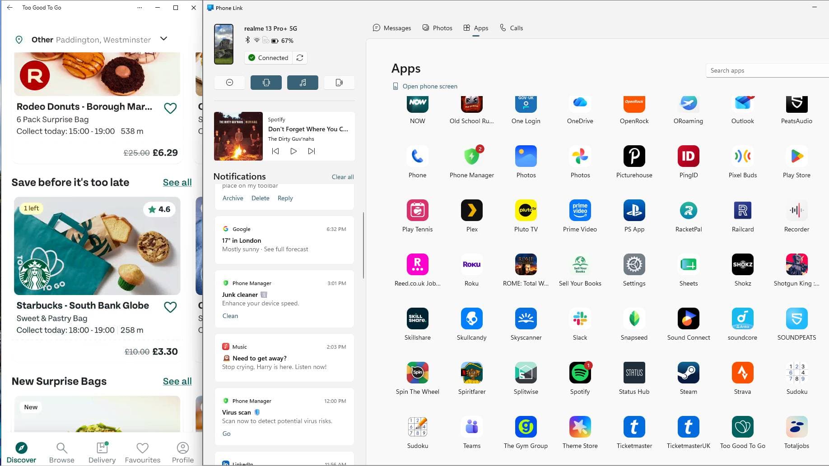The image size is (829, 466).
Task: Switch to the Calls tab
Action: 511,28
